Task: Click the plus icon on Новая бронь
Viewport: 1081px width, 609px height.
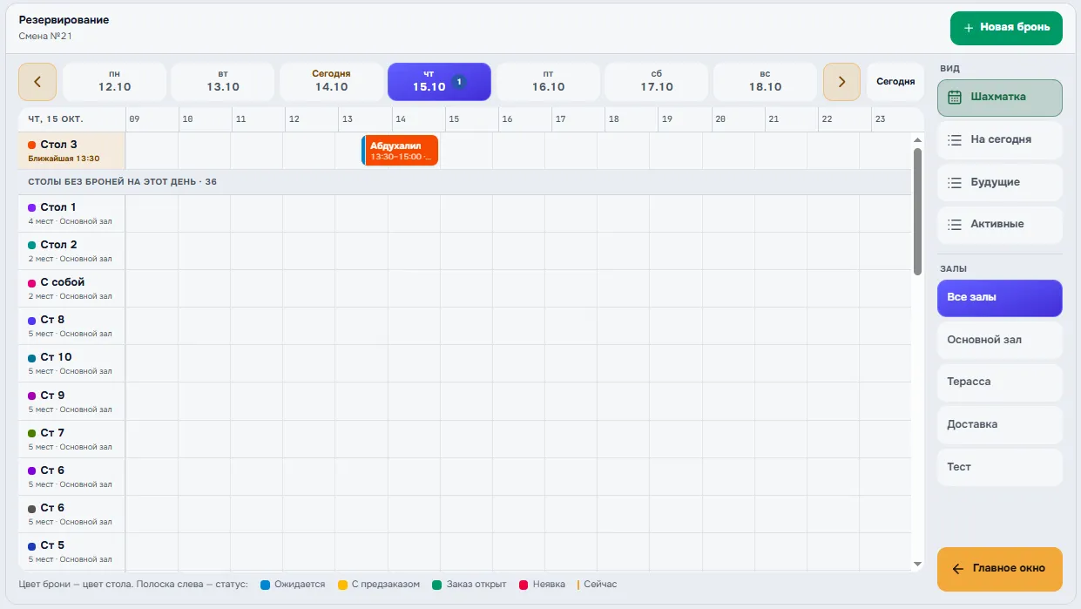Action: click(969, 28)
